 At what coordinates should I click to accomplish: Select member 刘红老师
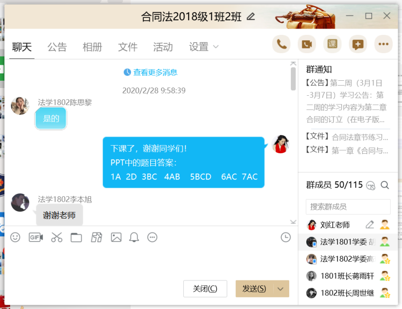348,225
